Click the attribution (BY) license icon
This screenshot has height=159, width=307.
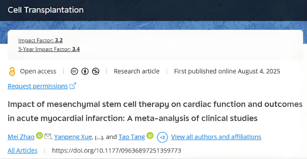[85, 71]
